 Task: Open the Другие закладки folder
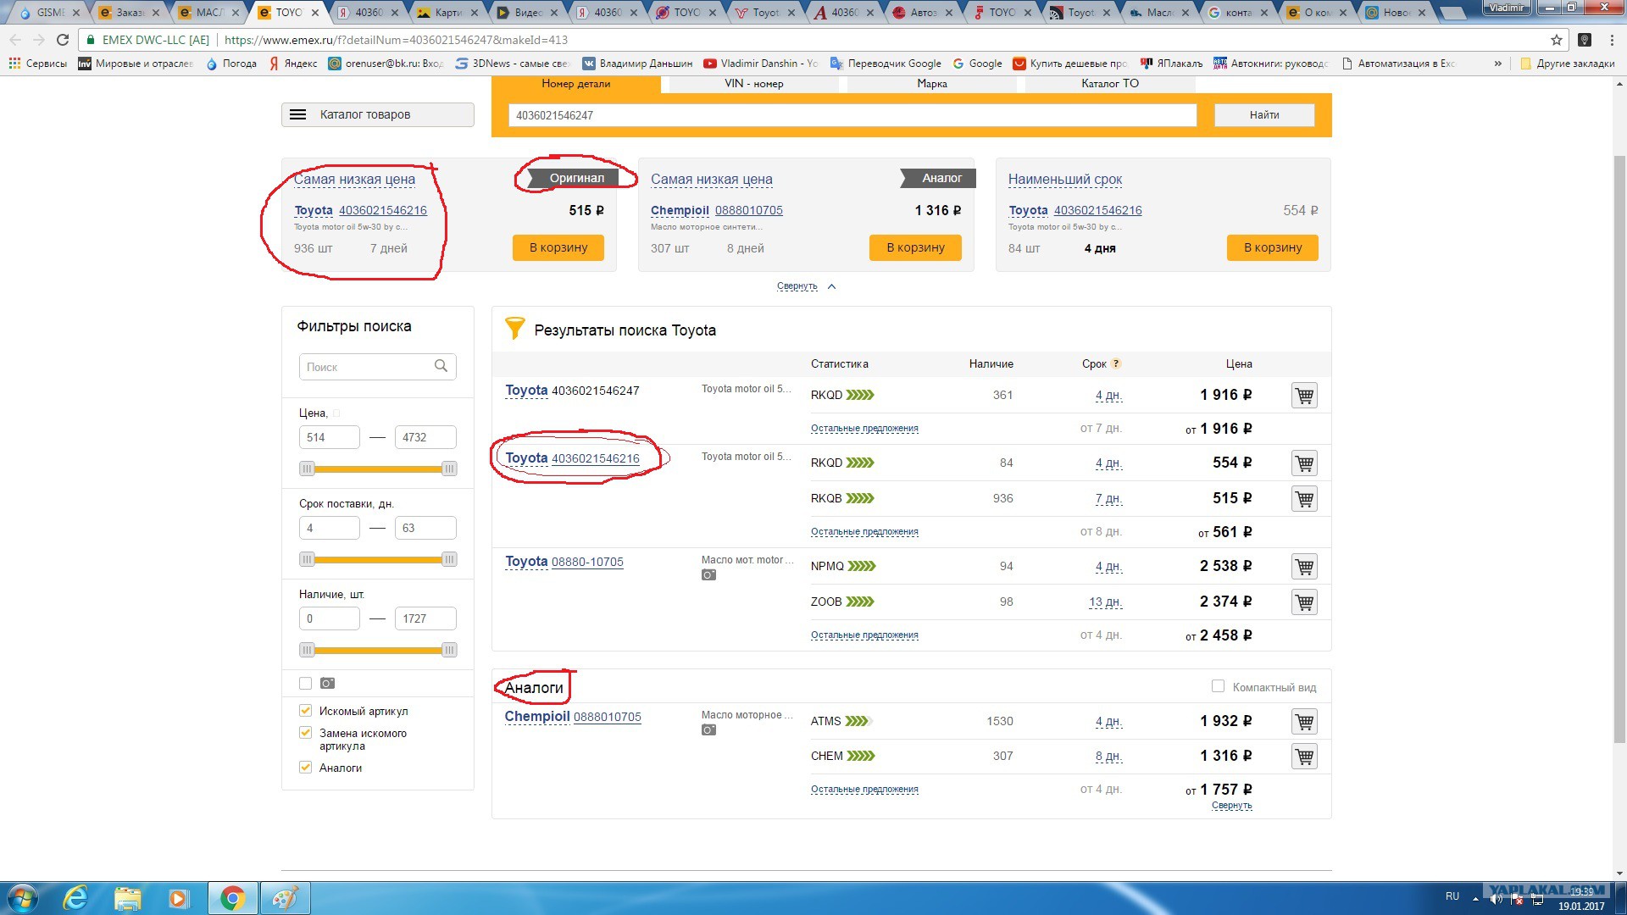(x=1568, y=64)
